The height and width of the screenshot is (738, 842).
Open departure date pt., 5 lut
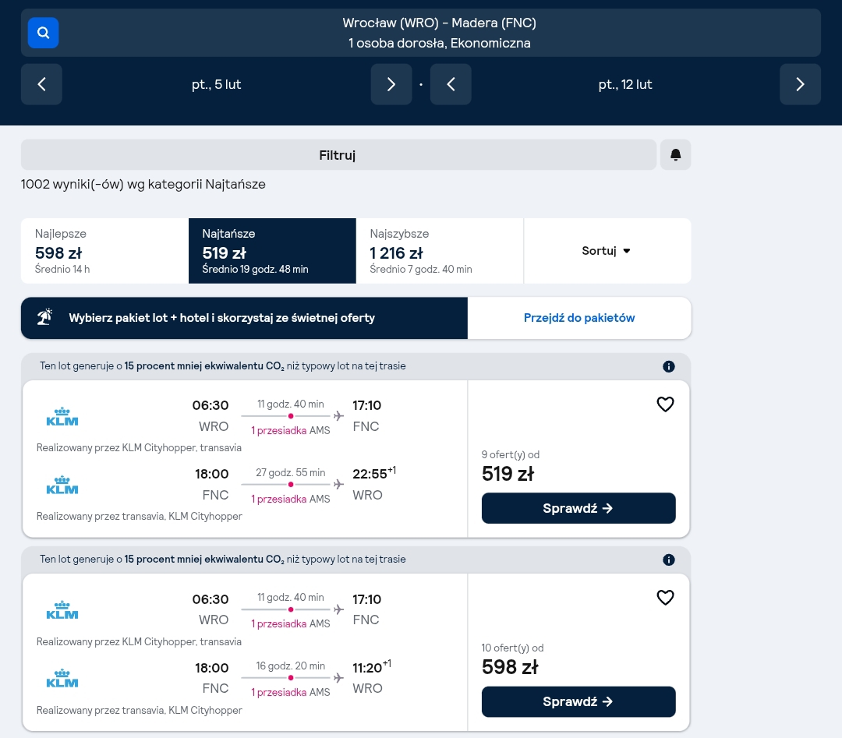tap(217, 84)
